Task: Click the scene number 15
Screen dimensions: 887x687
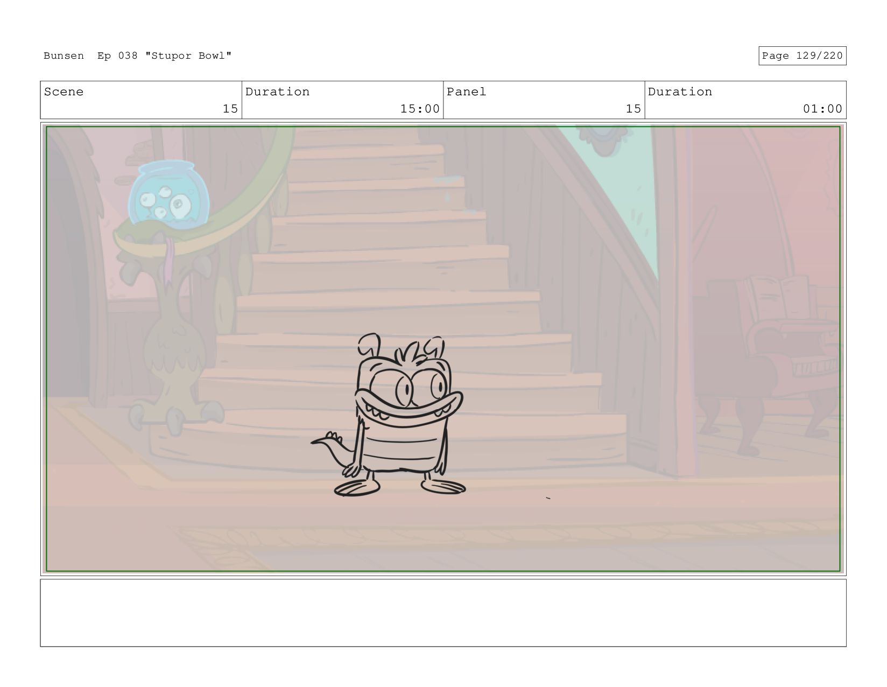Action: (230, 109)
